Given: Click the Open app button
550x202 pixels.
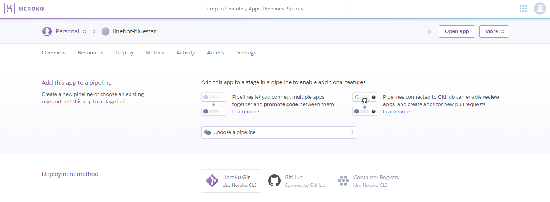Looking at the screenshot, I should (x=457, y=31).
